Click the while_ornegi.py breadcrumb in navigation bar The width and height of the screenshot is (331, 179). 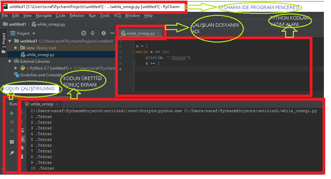(49, 24)
